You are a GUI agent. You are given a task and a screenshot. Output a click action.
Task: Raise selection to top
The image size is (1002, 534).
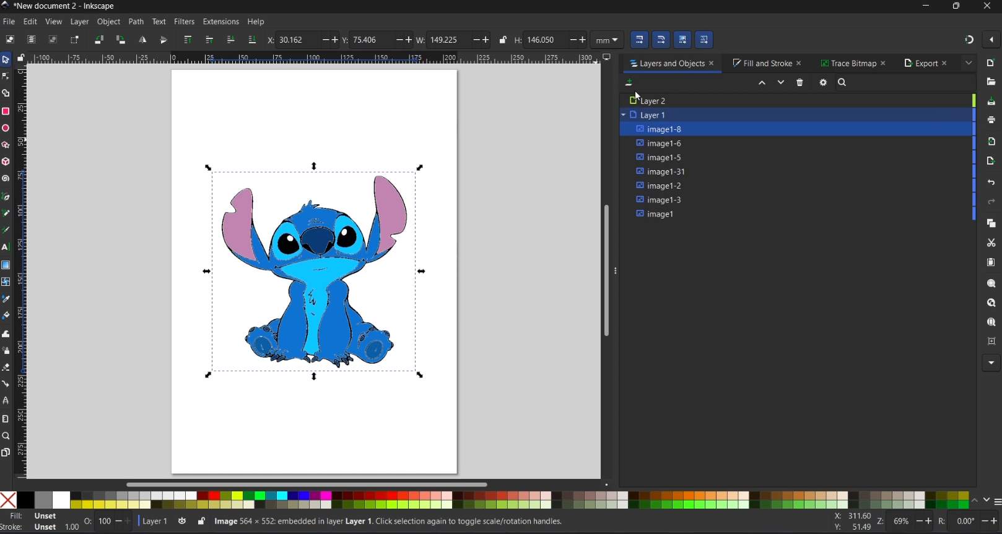pyautogui.click(x=188, y=40)
